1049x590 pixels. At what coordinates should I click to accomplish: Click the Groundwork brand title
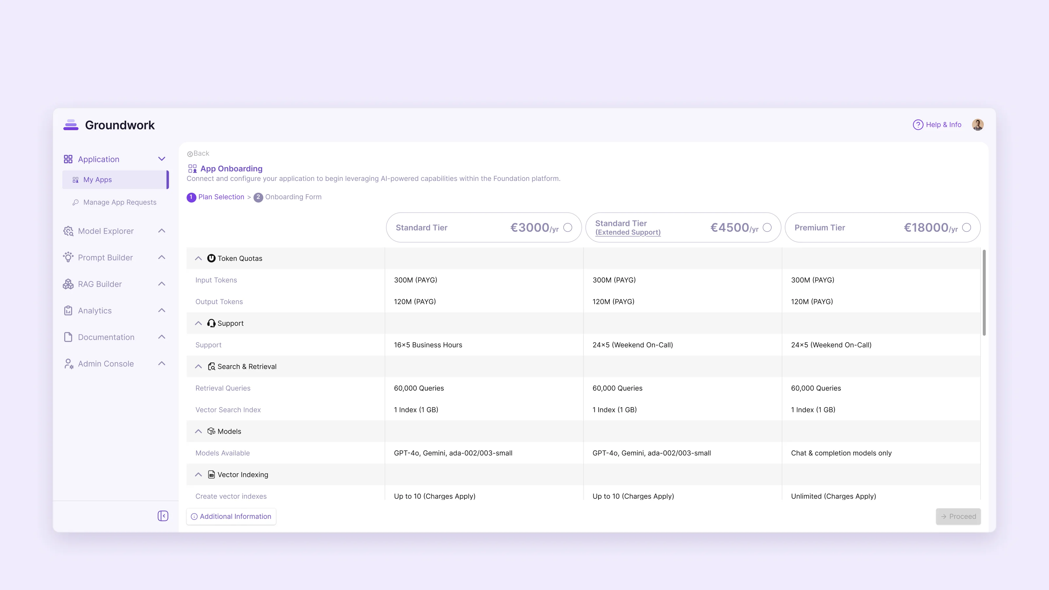(120, 125)
